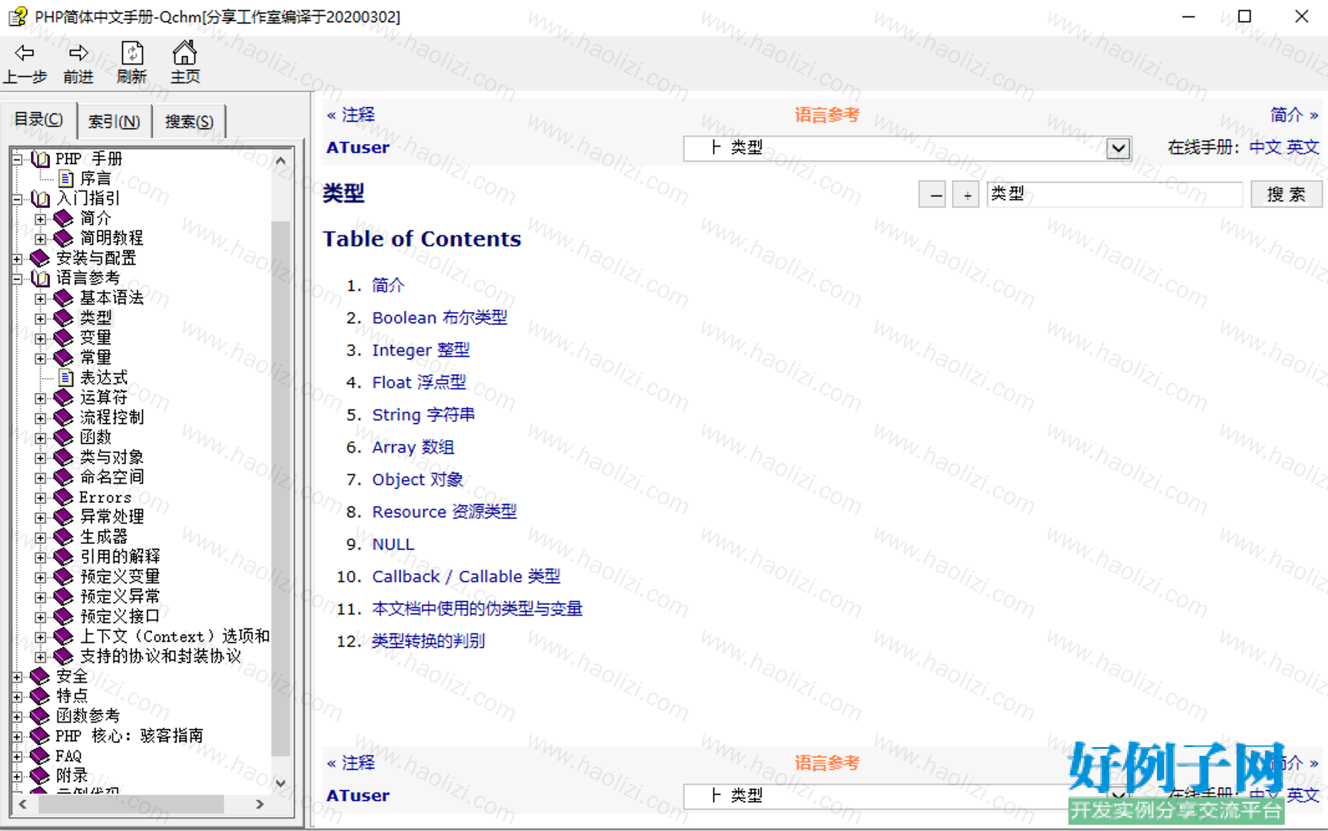1328x831 pixels.
Task: Click the purple book icon beside 简明教程
Action: click(63, 238)
